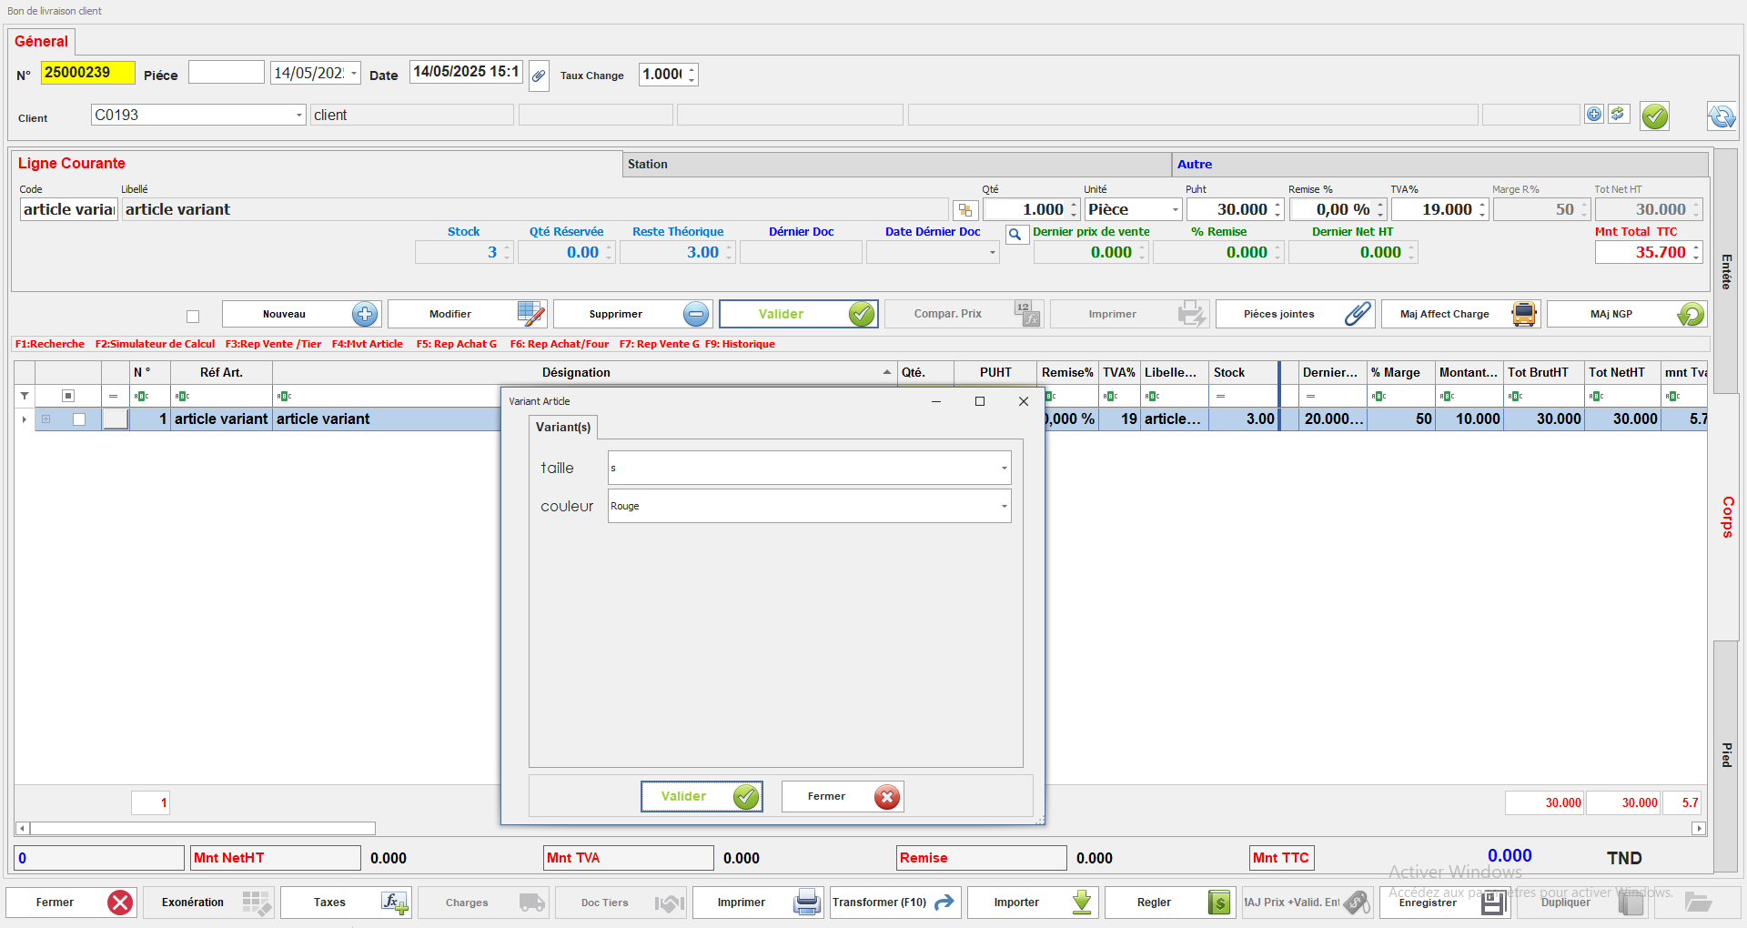Image resolution: width=1747 pixels, height=928 pixels.
Task: Click the magnifier search icon near Dernier prix
Action: 1015,235
